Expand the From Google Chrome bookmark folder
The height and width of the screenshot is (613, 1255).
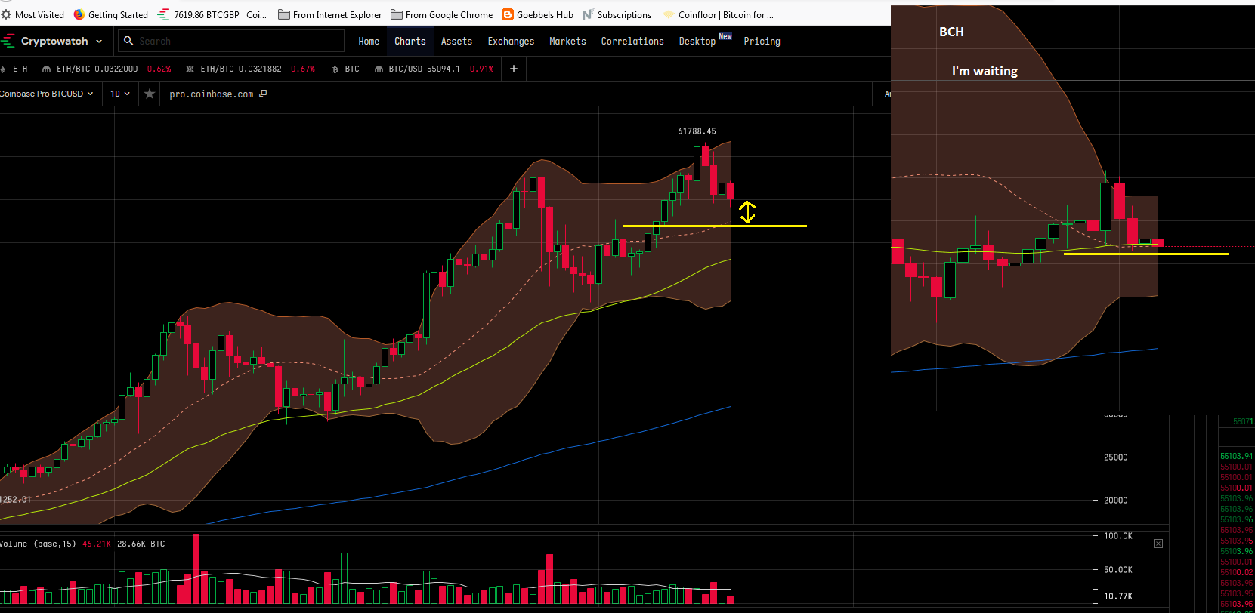coord(442,14)
